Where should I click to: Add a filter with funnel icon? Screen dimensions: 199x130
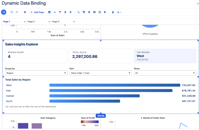(60, 12)
